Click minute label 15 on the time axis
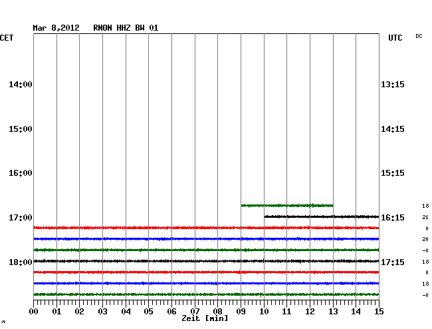The width and height of the screenshot is (432, 329). [x=379, y=312]
